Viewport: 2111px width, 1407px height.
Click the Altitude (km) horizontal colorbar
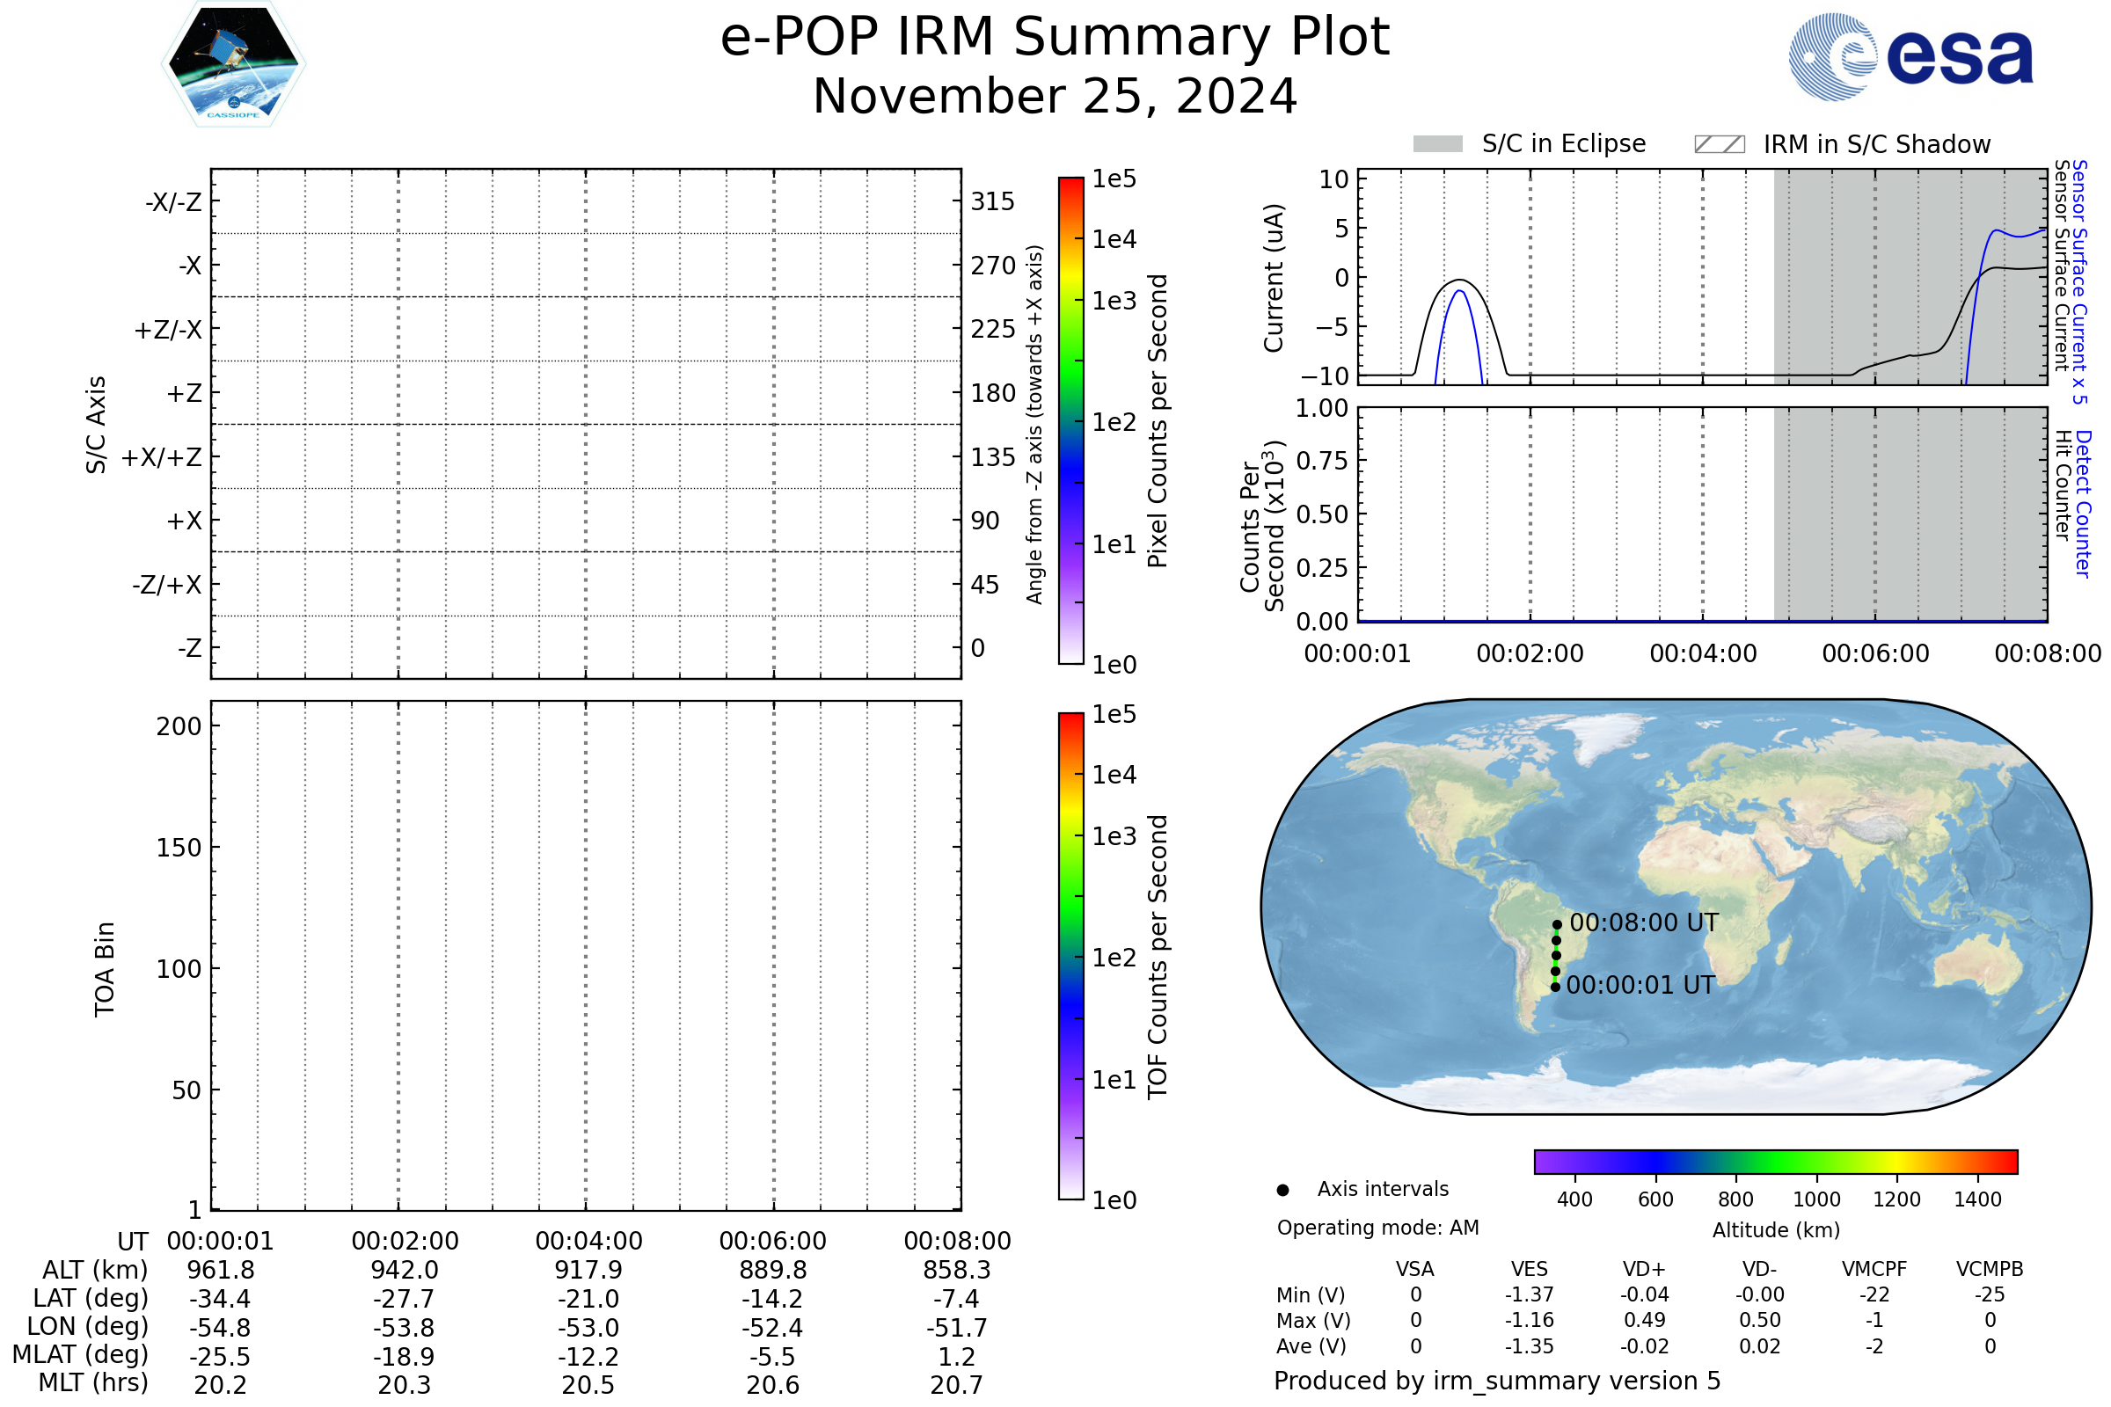pyautogui.click(x=1775, y=1161)
